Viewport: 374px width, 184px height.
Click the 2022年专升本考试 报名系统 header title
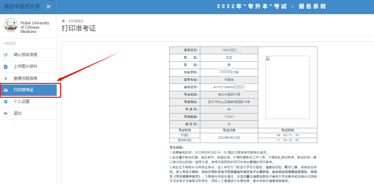pyautogui.click(x=271, y=6)
